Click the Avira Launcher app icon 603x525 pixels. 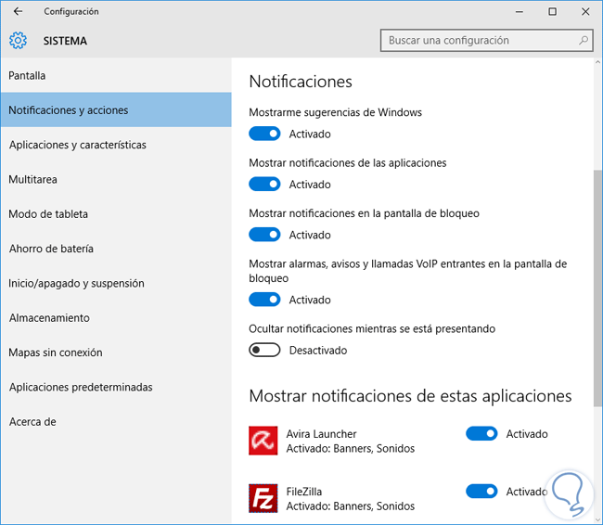(x=263, y=441)
